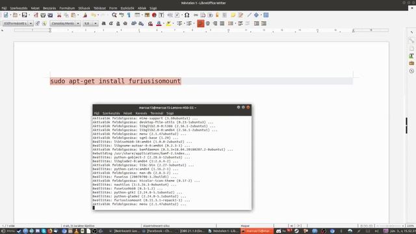Viewport: 416px width, 234px height.
Task: Open Find and Replace magnifier
Action: 114,15
